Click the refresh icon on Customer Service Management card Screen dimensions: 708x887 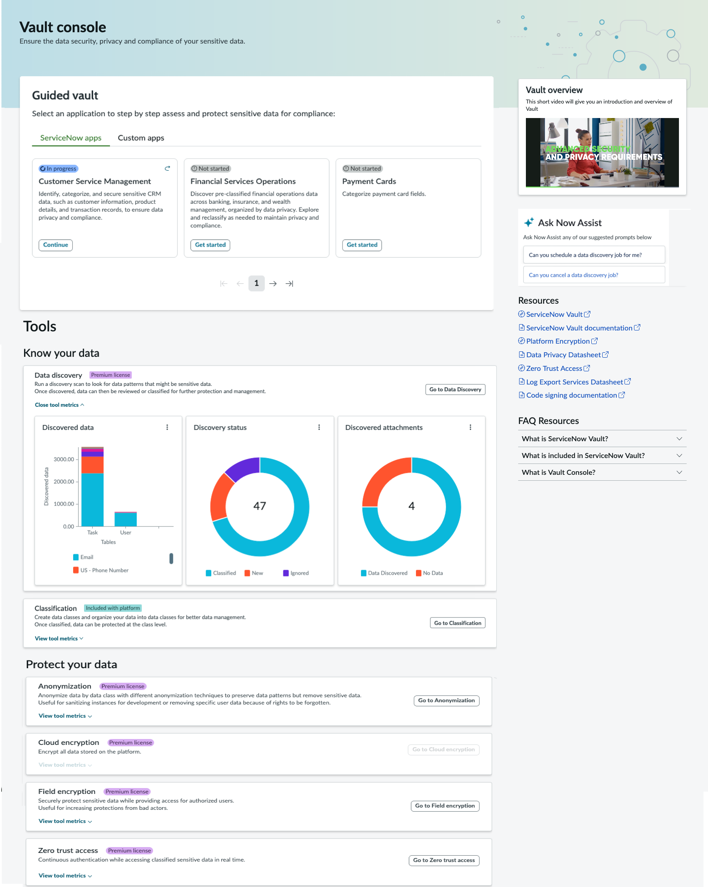pyautogui.click(x=167, y=168)
